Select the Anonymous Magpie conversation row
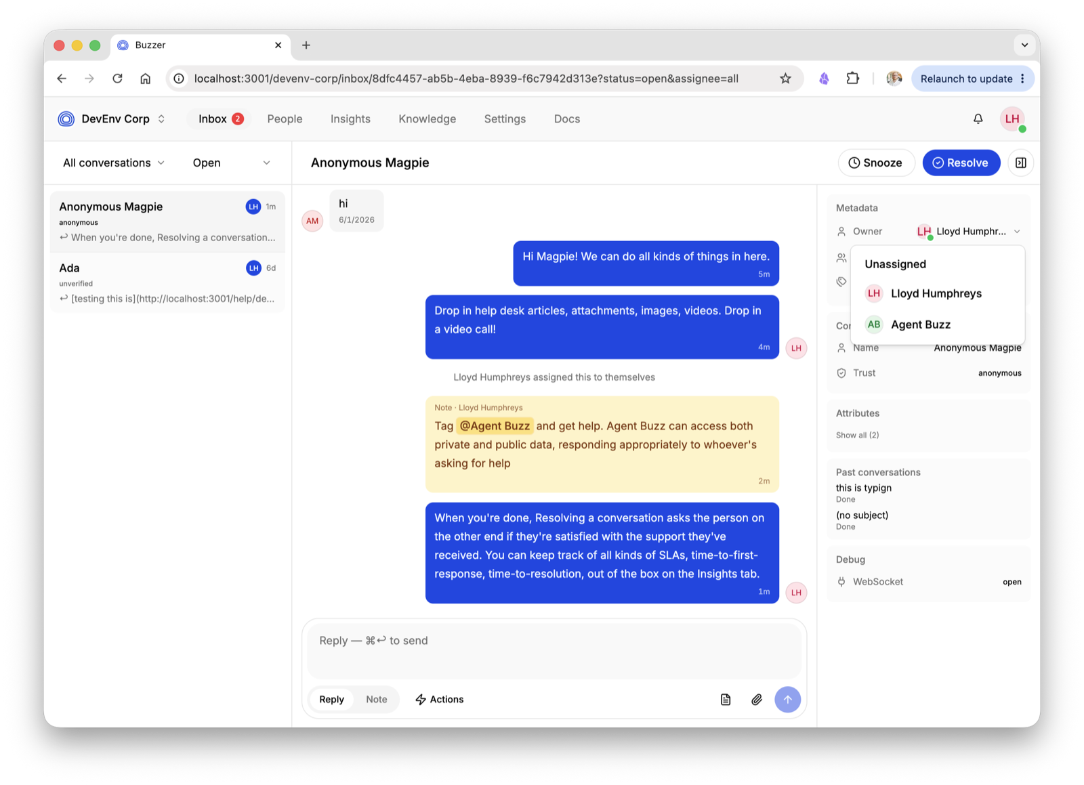Viewport: 1084px width, 785px height. (167, 221)
